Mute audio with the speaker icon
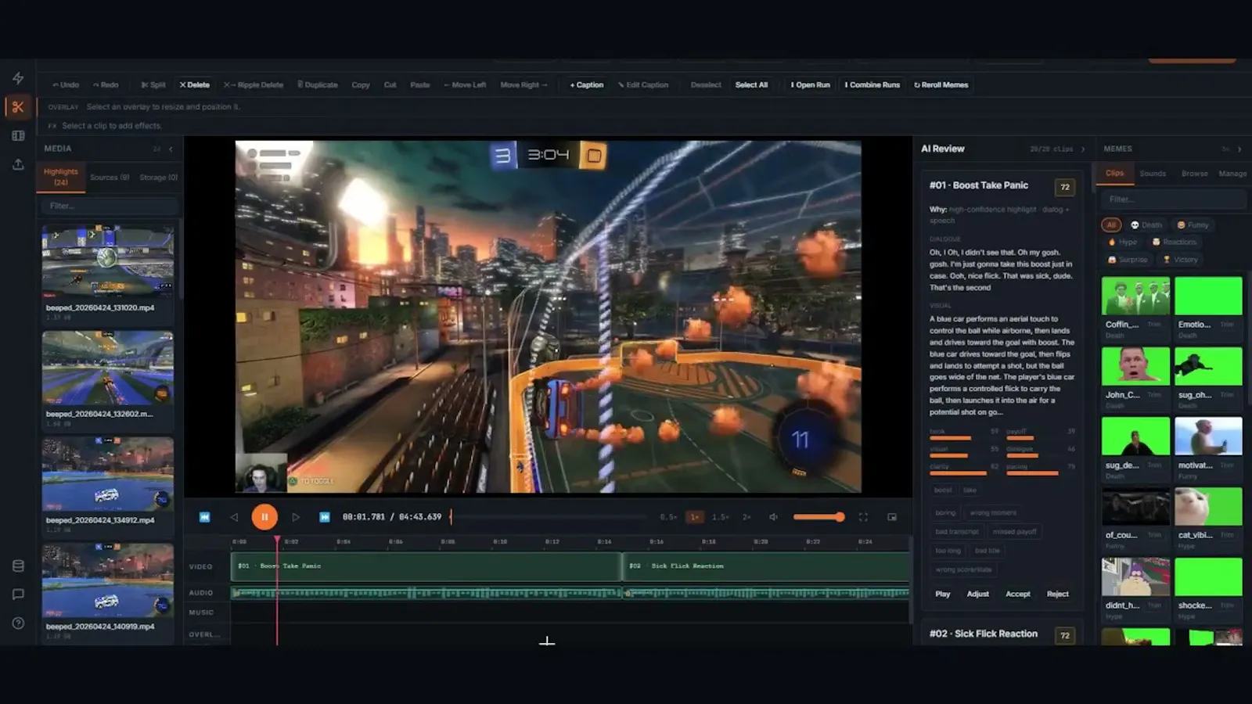Screen dimensions: 1252x704 (x=773, y=517)
